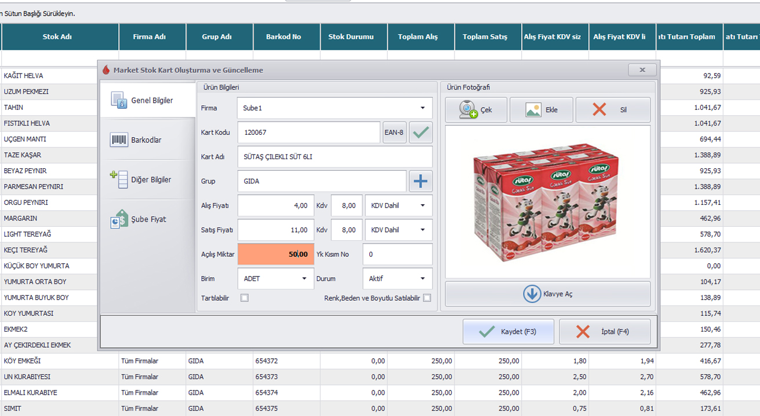Viewport: 760px width, 416px height.
Task: Tick Renk, Beden ve Boyutlu Satılabilir checkbox
Action: (x=427, y=298)
